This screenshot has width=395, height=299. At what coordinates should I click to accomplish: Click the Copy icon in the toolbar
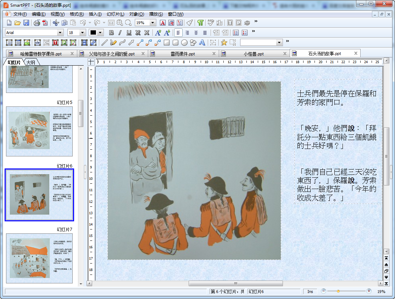click(65, 23)
